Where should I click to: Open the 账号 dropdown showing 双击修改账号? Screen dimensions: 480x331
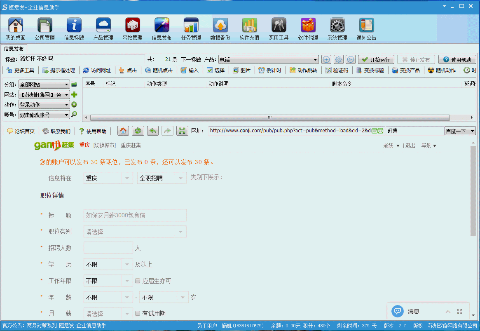point(44,115)
